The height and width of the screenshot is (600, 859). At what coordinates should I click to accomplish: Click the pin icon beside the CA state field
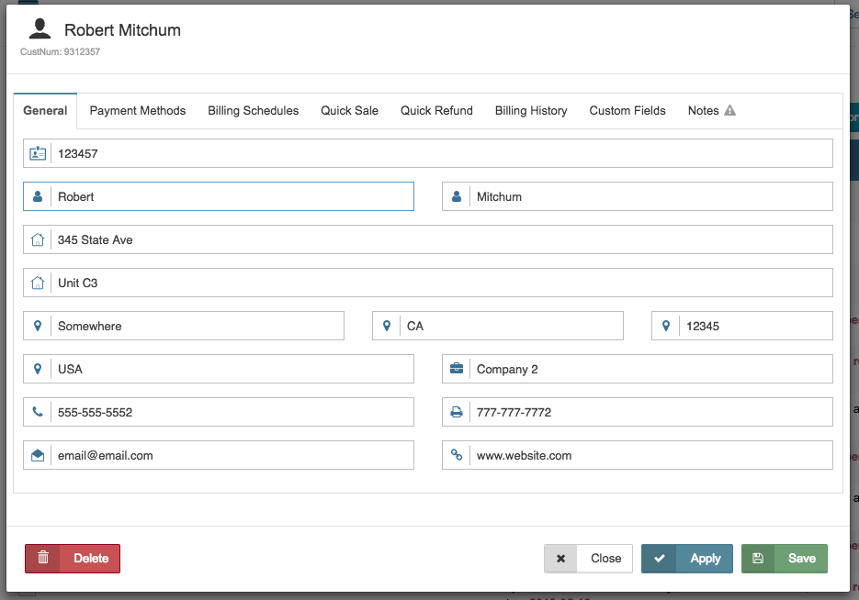point(387,326)
